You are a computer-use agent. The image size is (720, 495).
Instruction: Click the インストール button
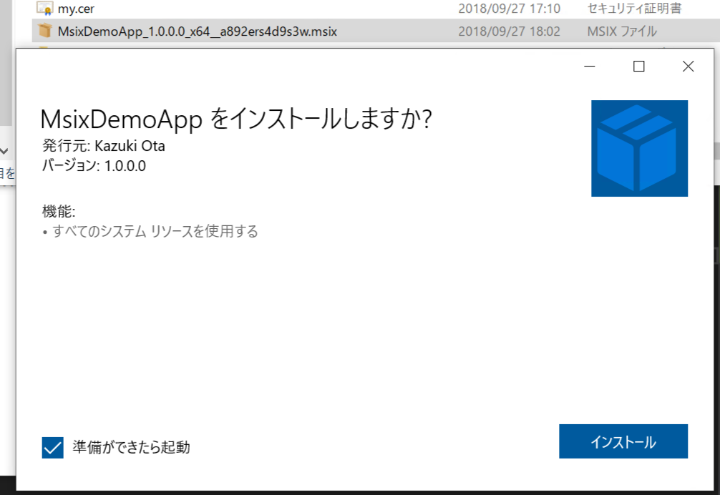(x=623, y=441)
